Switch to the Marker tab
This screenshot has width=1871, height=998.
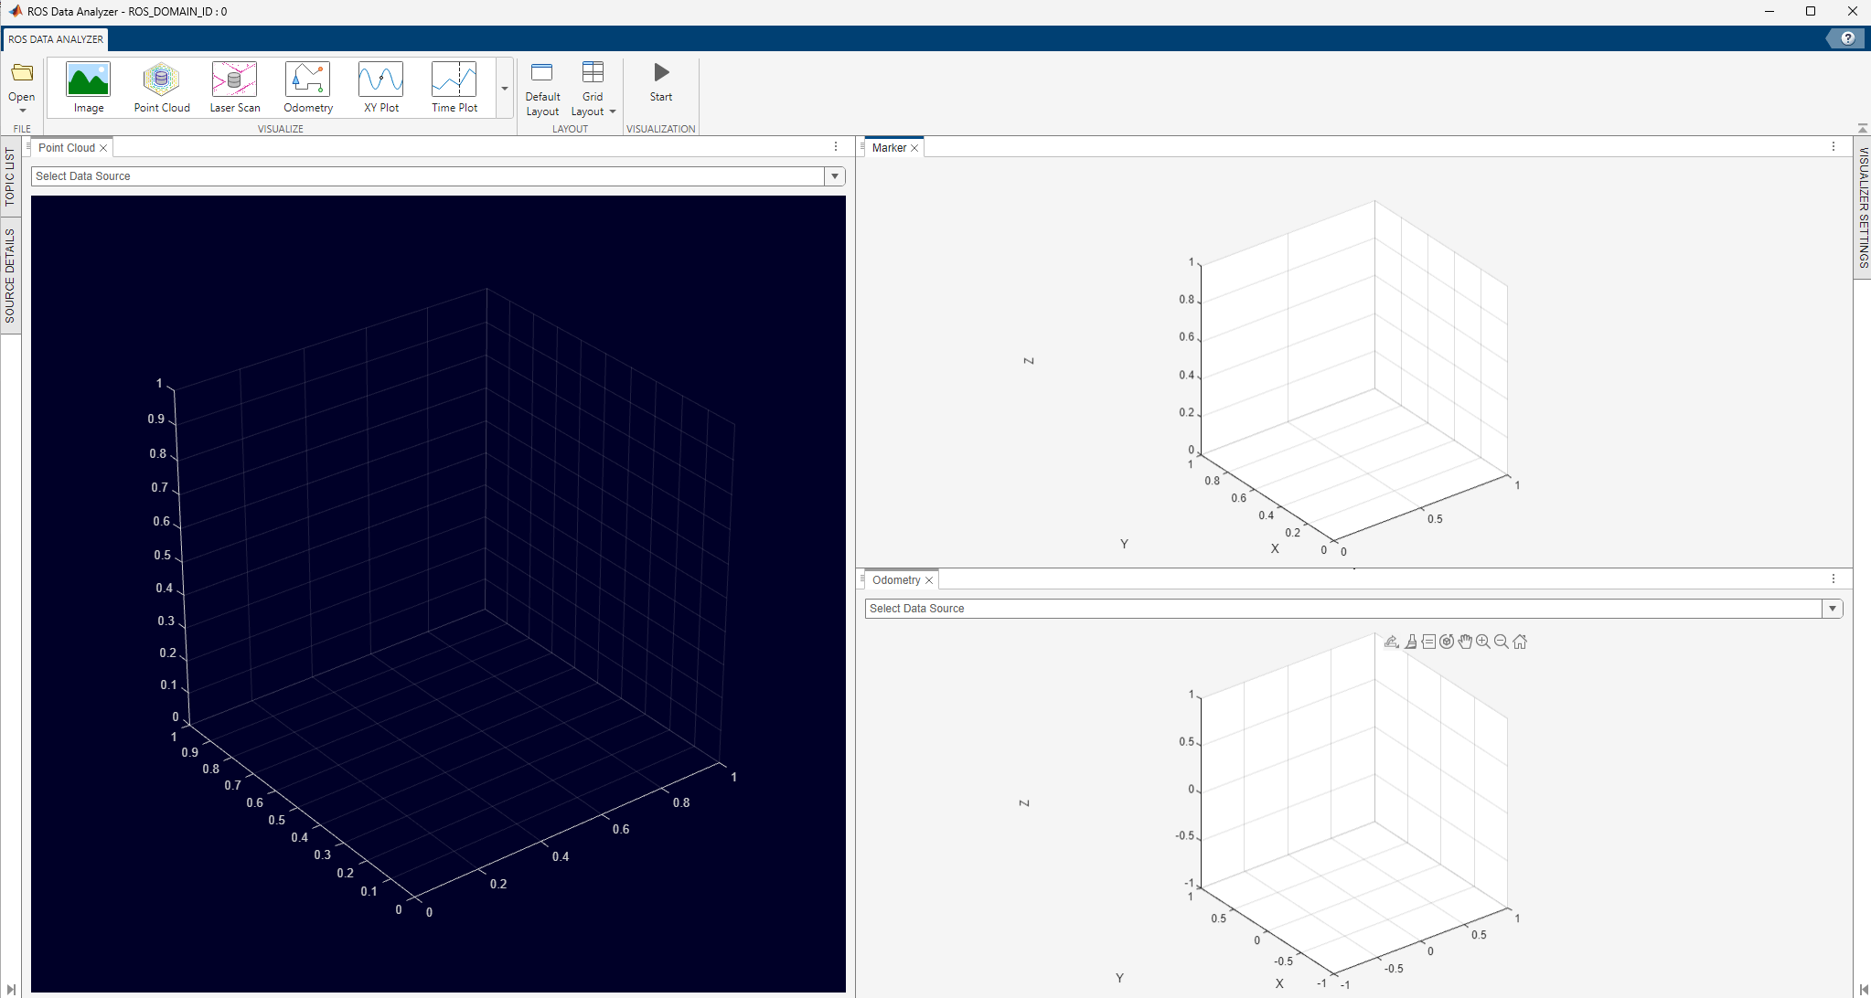click(889, 147)
